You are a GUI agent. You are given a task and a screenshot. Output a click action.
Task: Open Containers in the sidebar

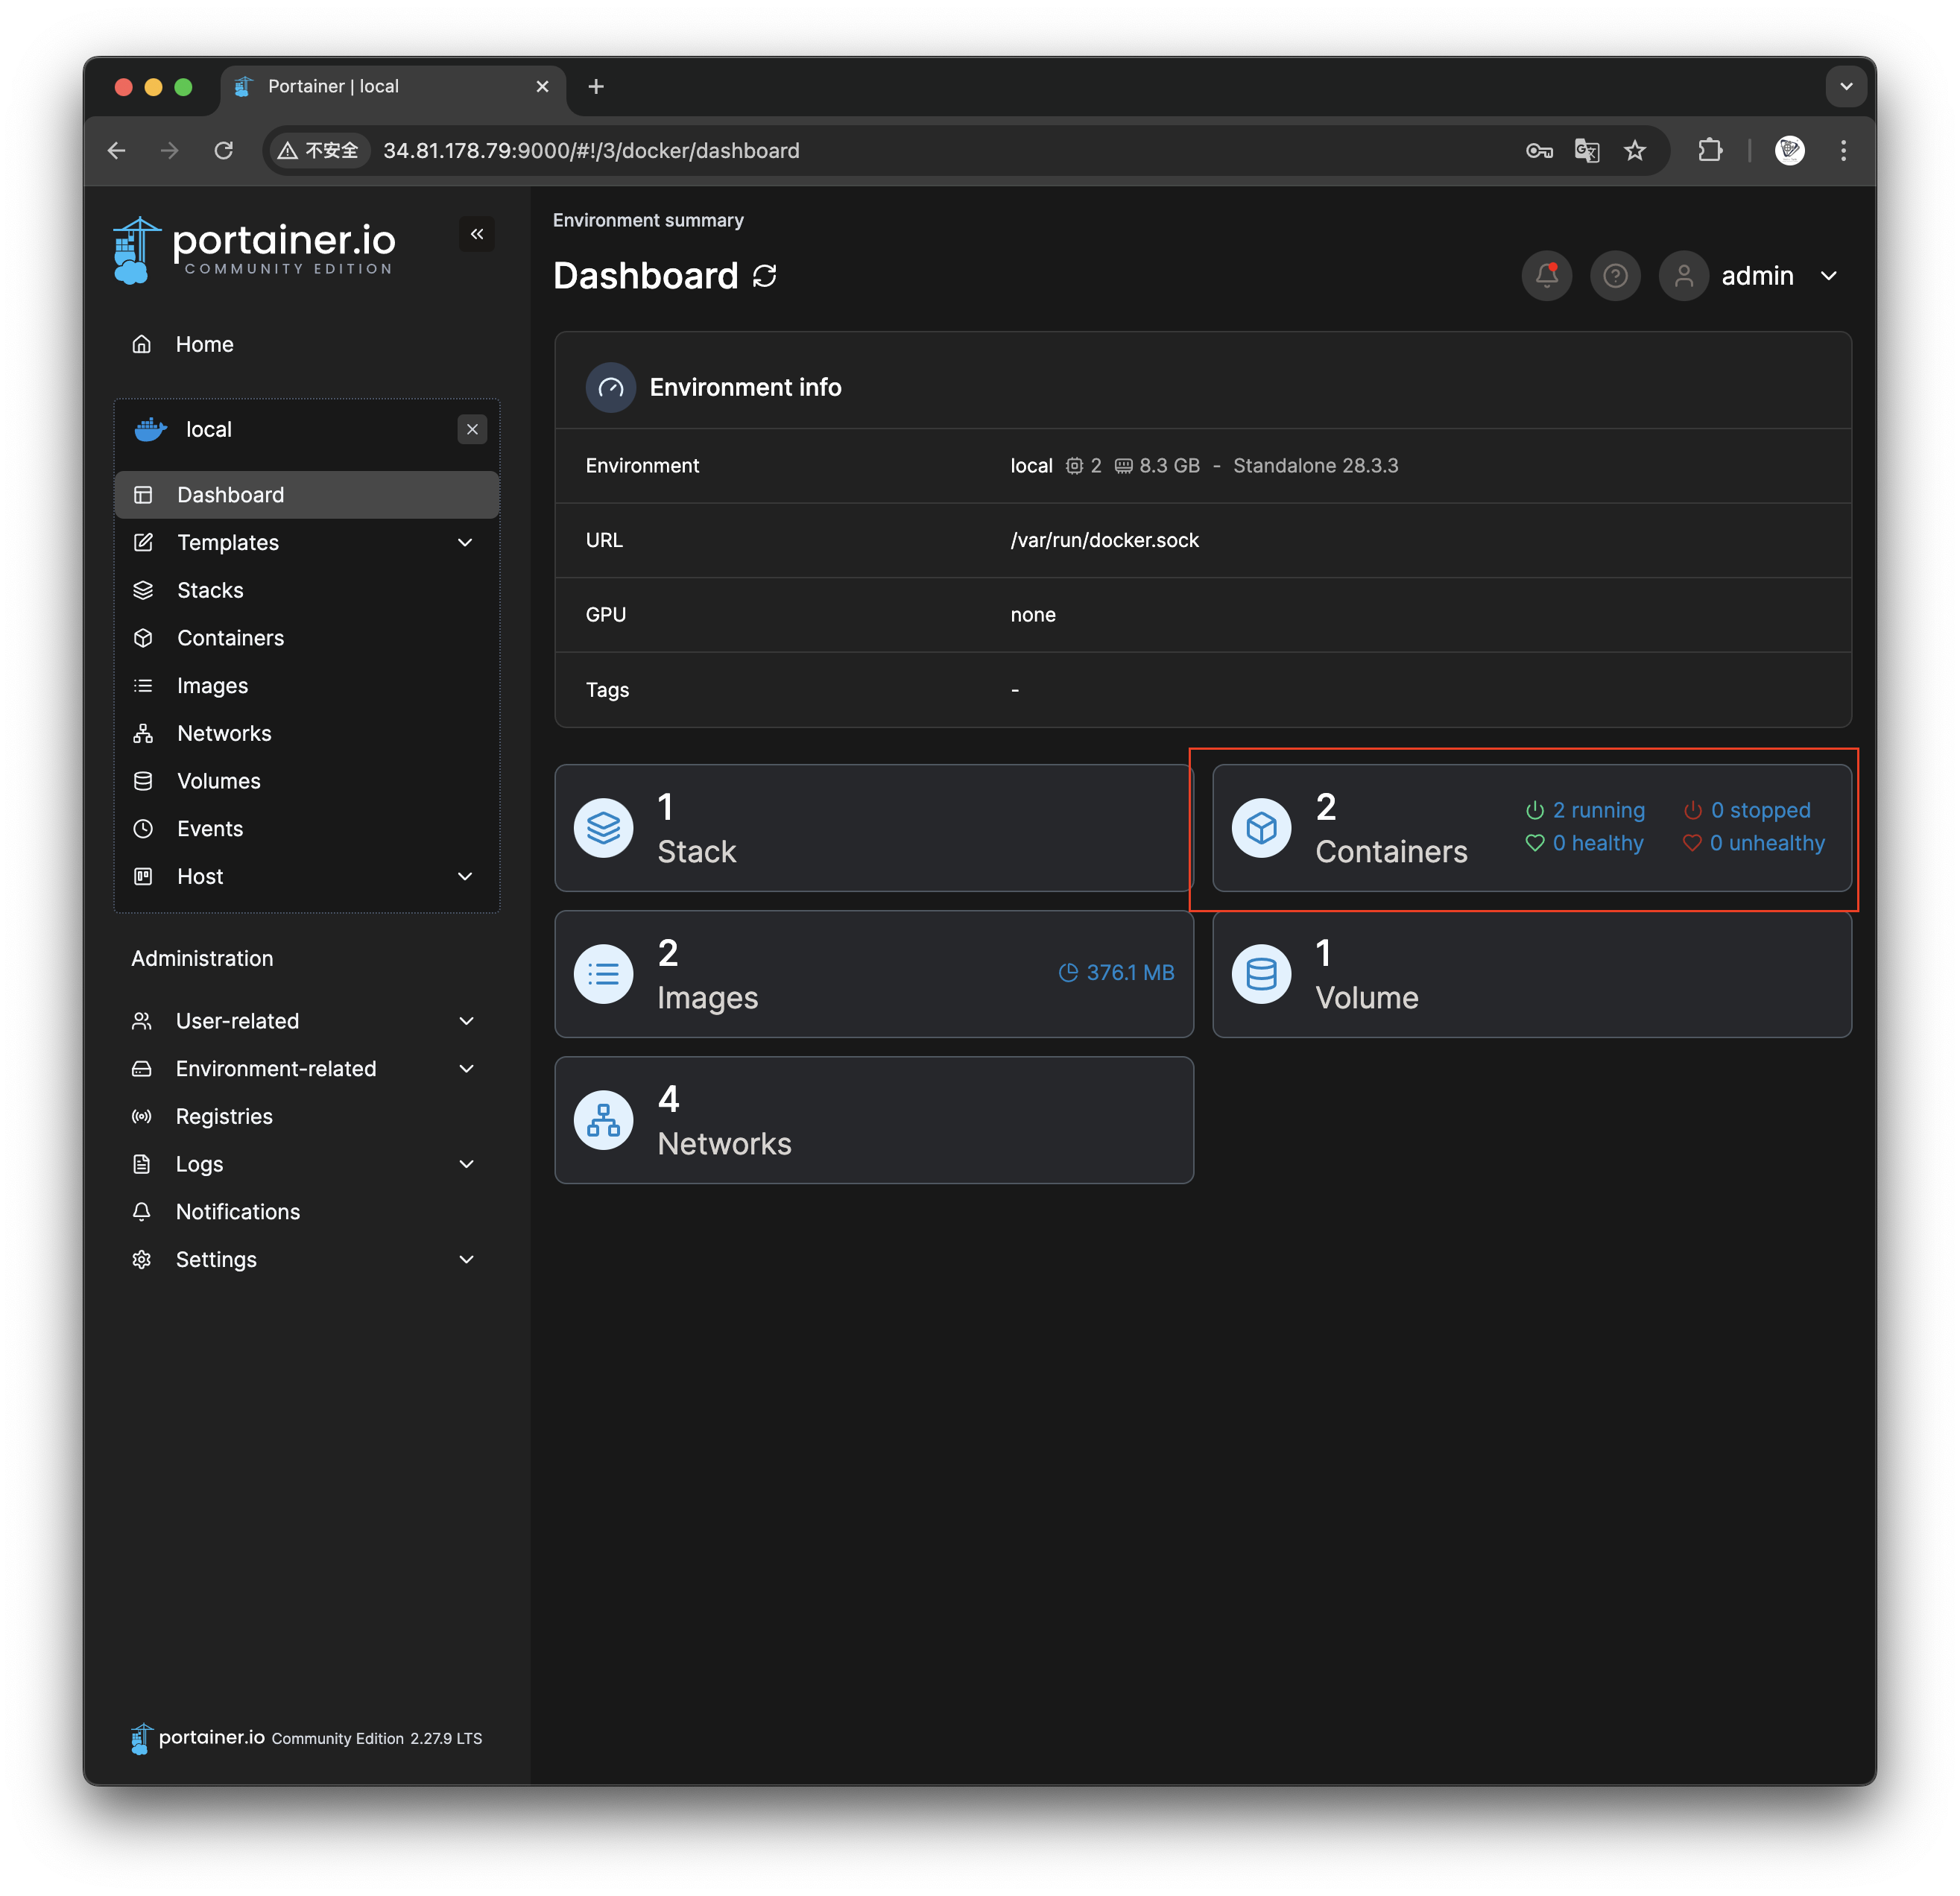click(230, 638)
